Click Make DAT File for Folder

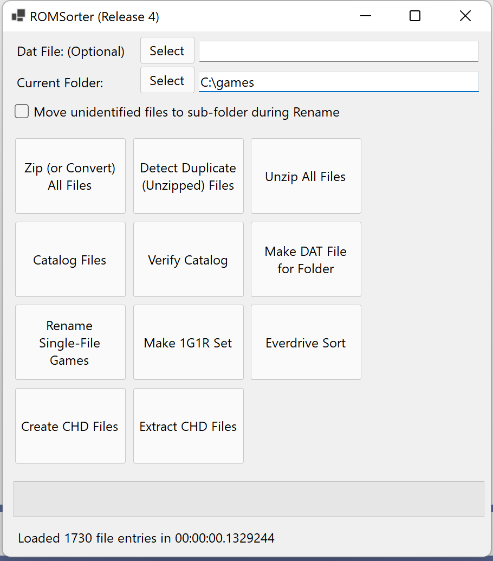[x=306, y=260]
